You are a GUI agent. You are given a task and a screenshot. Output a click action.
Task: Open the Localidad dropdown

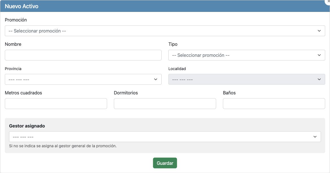click(x=247, y=79)
